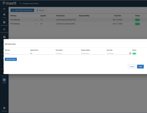This screenshot has width=147, height=113.
Task: Open the Home sidebar icon
Action: [x=4, y=15]
